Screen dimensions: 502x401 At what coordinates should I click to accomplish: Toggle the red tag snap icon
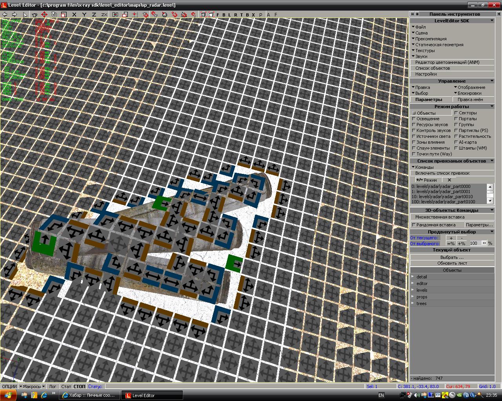145,14
